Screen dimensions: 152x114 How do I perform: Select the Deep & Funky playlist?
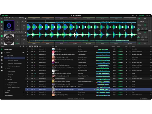pyautogui.click(x=14, y=58)
